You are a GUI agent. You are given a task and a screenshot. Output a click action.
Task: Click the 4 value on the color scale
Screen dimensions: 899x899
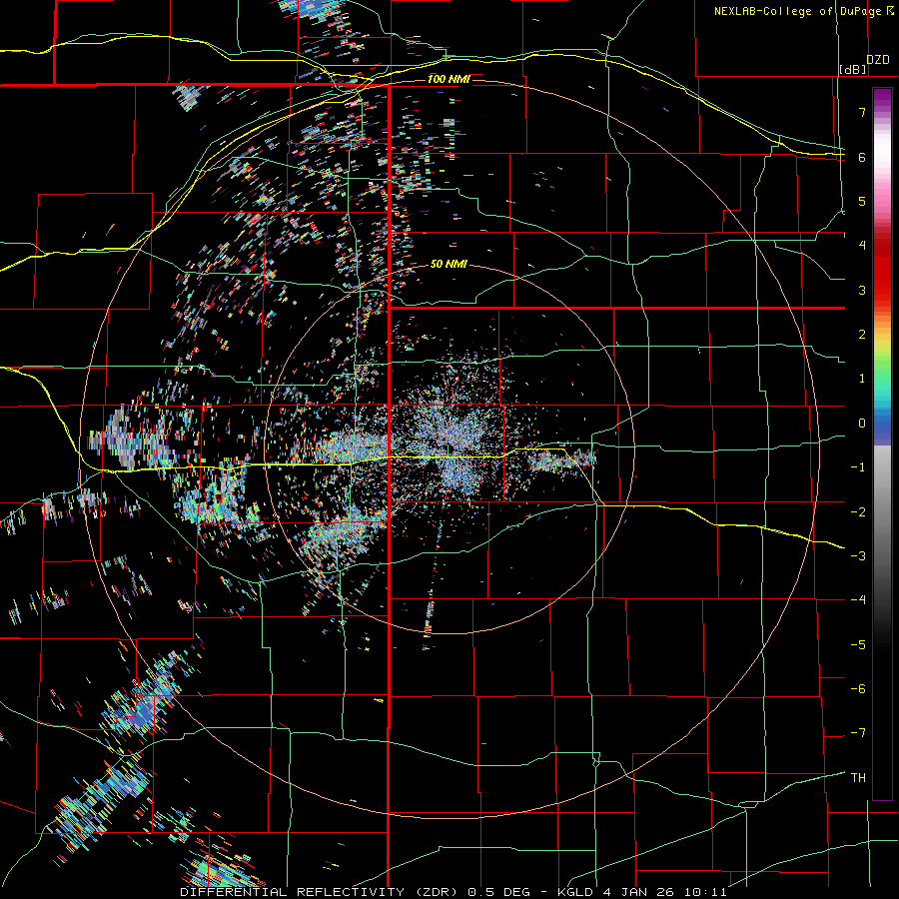coord(862,246)
